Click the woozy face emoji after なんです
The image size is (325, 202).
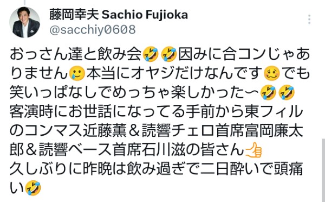pyautogui.click(x=272, y=74)
